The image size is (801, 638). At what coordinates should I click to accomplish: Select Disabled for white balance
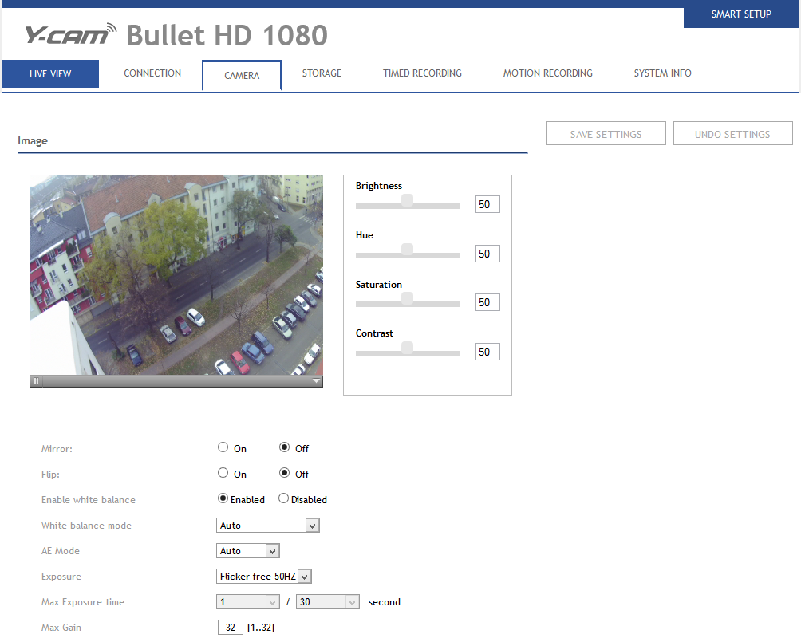point(283,499)
